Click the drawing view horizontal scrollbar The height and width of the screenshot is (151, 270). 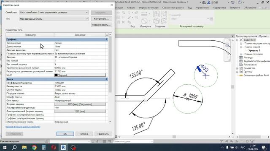tap(174, 137)
